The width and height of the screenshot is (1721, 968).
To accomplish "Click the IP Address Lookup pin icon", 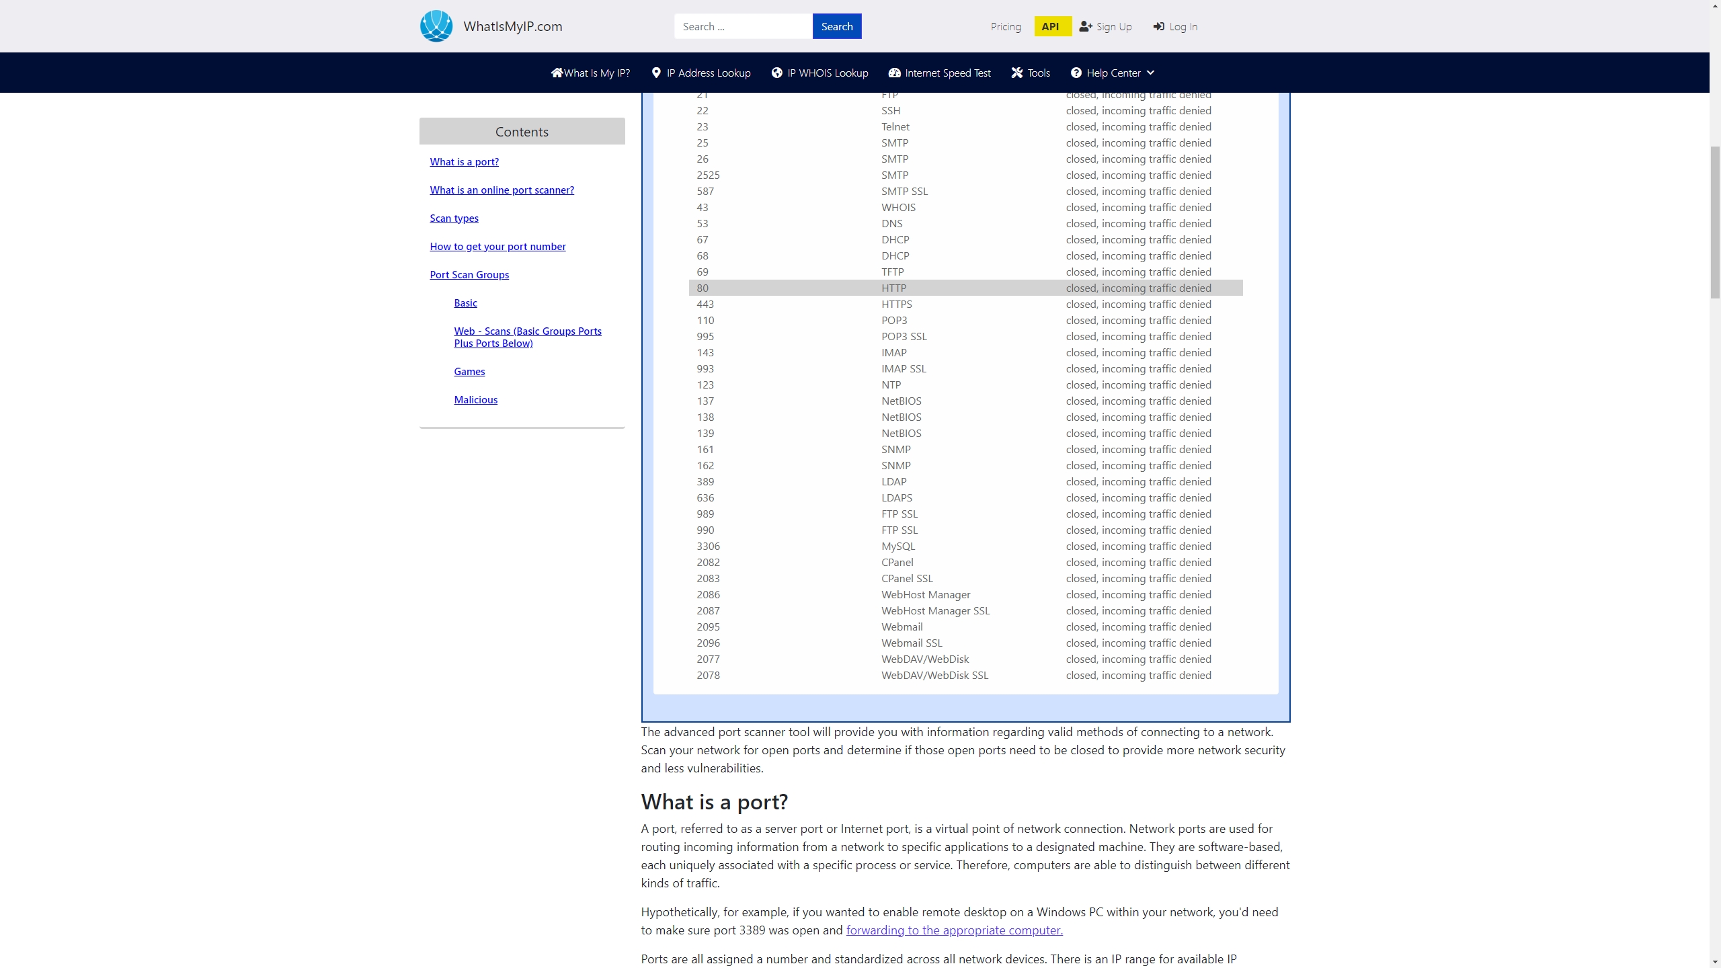I will pos(656,73).
